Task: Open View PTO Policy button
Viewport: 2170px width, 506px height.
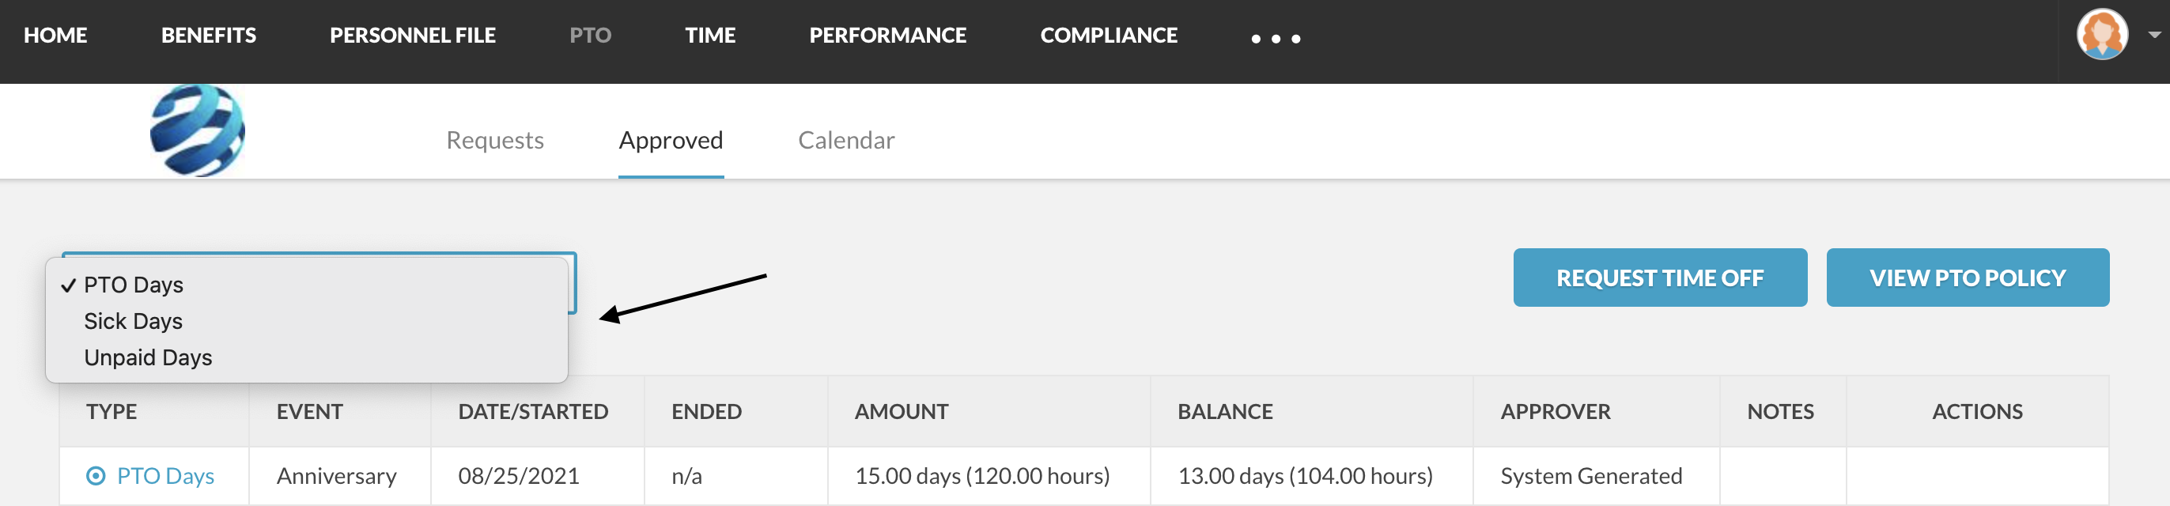Action: point(1967,278)
